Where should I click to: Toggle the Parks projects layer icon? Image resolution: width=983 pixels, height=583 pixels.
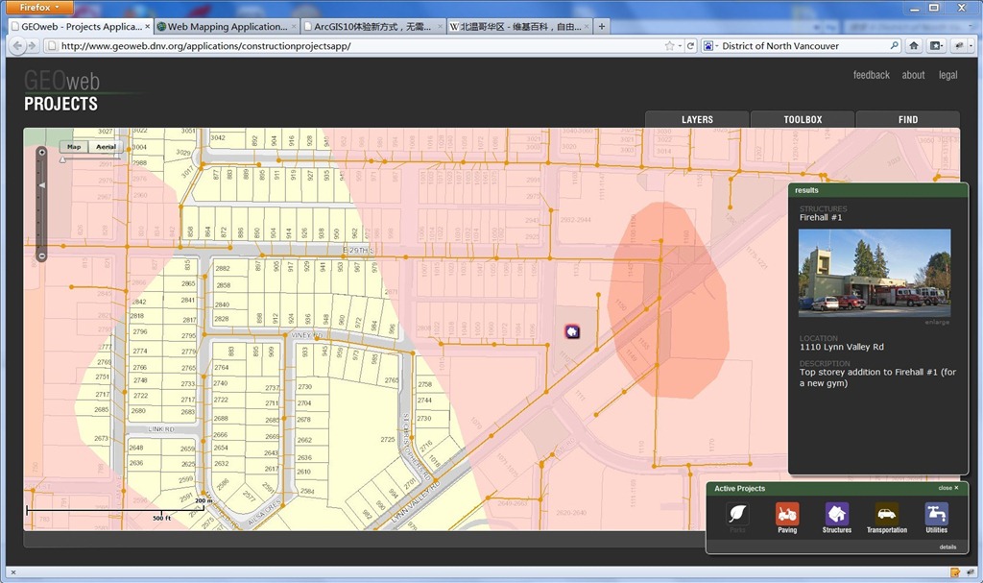pos(737,514)
